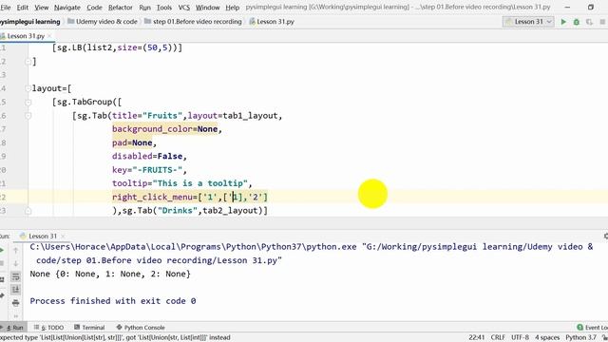Collapse the sg.TabGroup fold marker

[28, 102]
